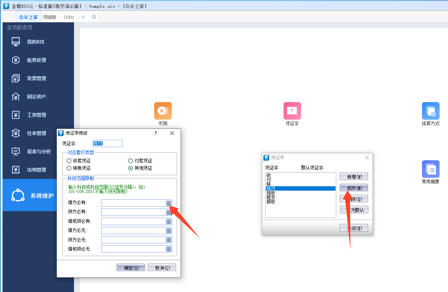Select the 收款凭证 radio option

point(69,161)
